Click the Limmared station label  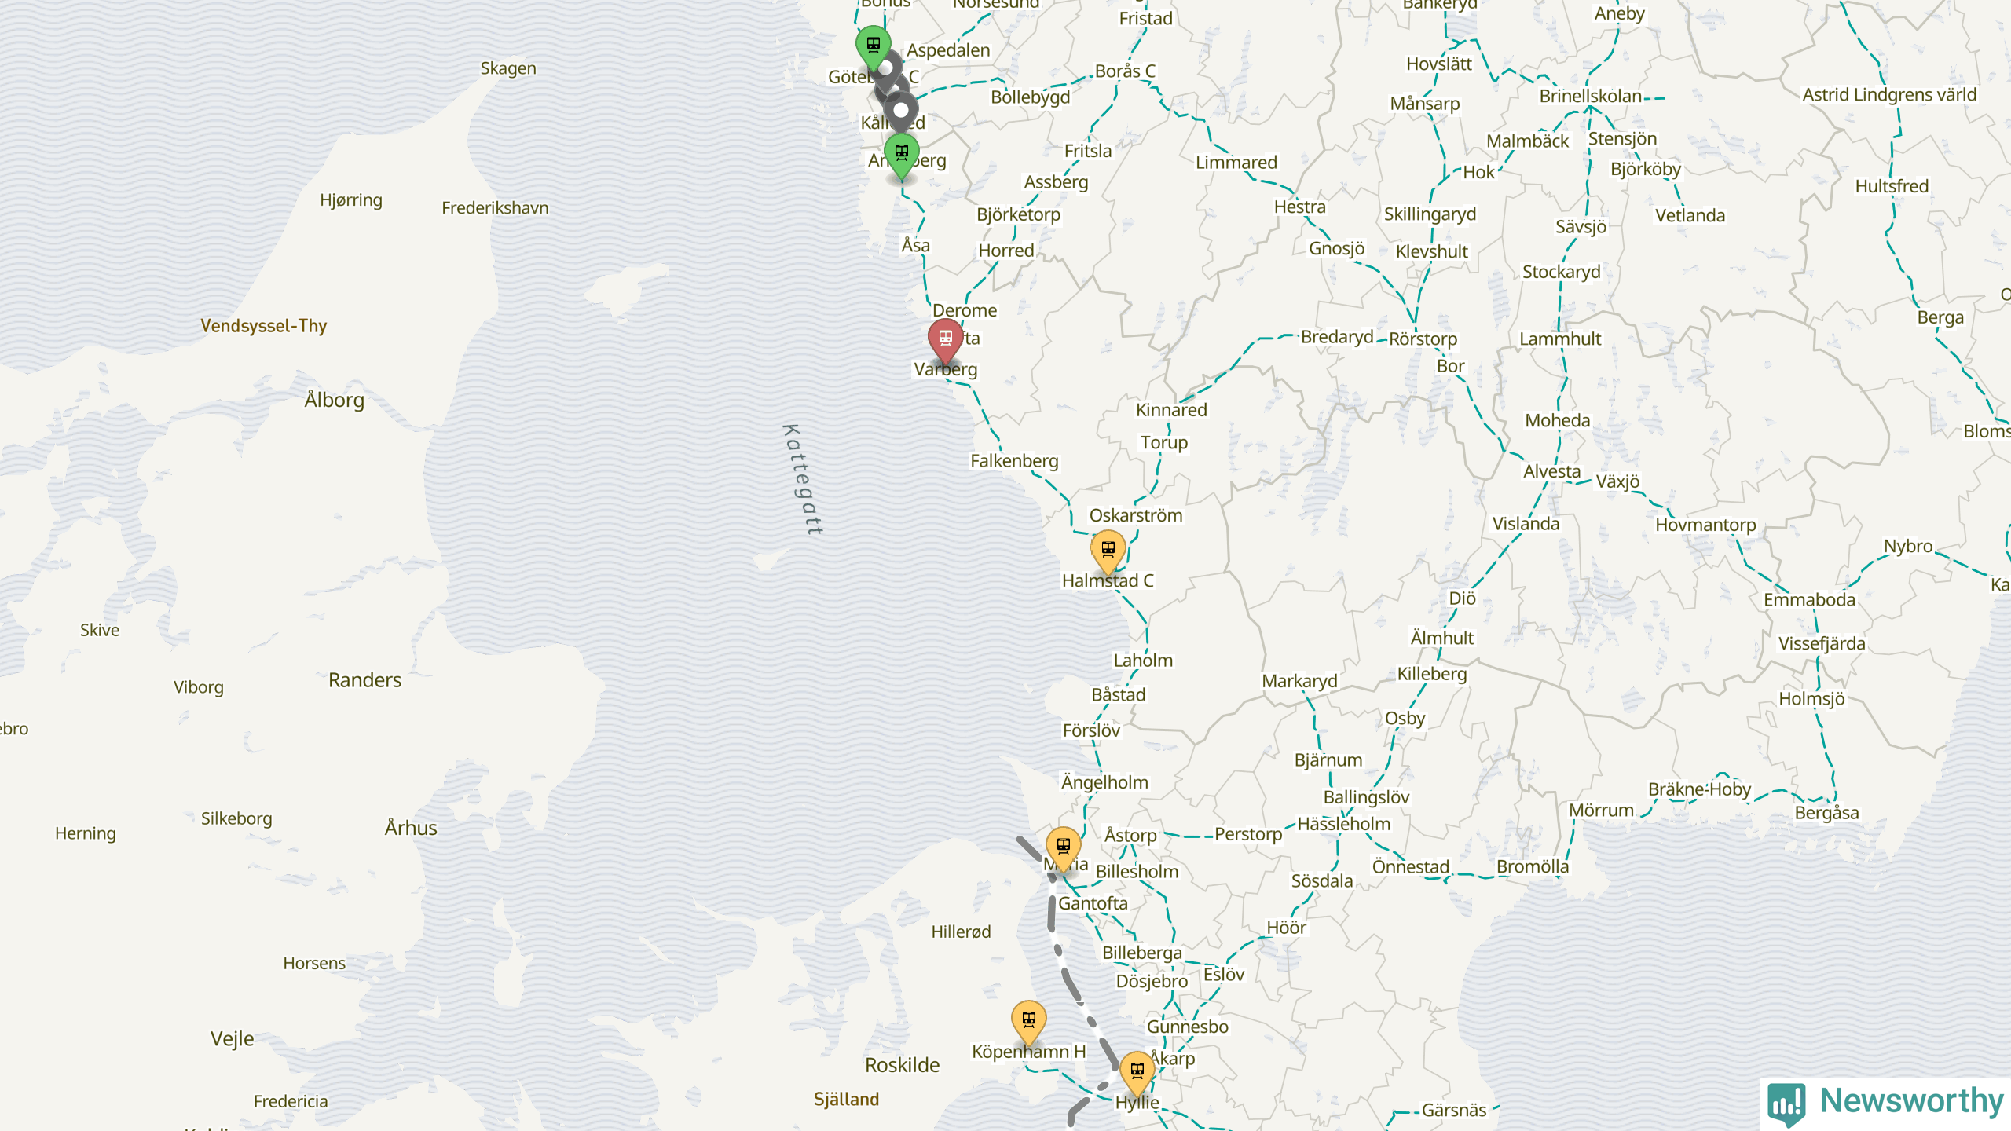click(1236, 163)
